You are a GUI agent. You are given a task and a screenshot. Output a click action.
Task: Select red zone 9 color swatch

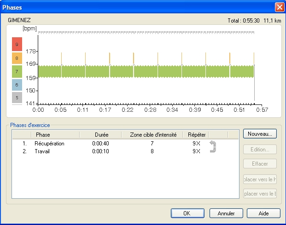click(17, 44)
